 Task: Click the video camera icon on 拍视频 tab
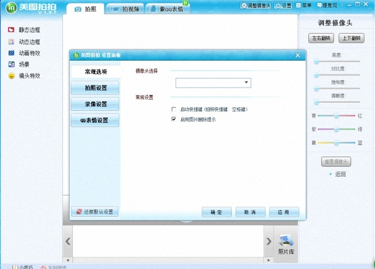click(x=115, y=9)
